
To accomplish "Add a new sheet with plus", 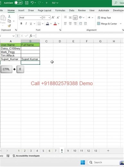I will coord(108,151).
